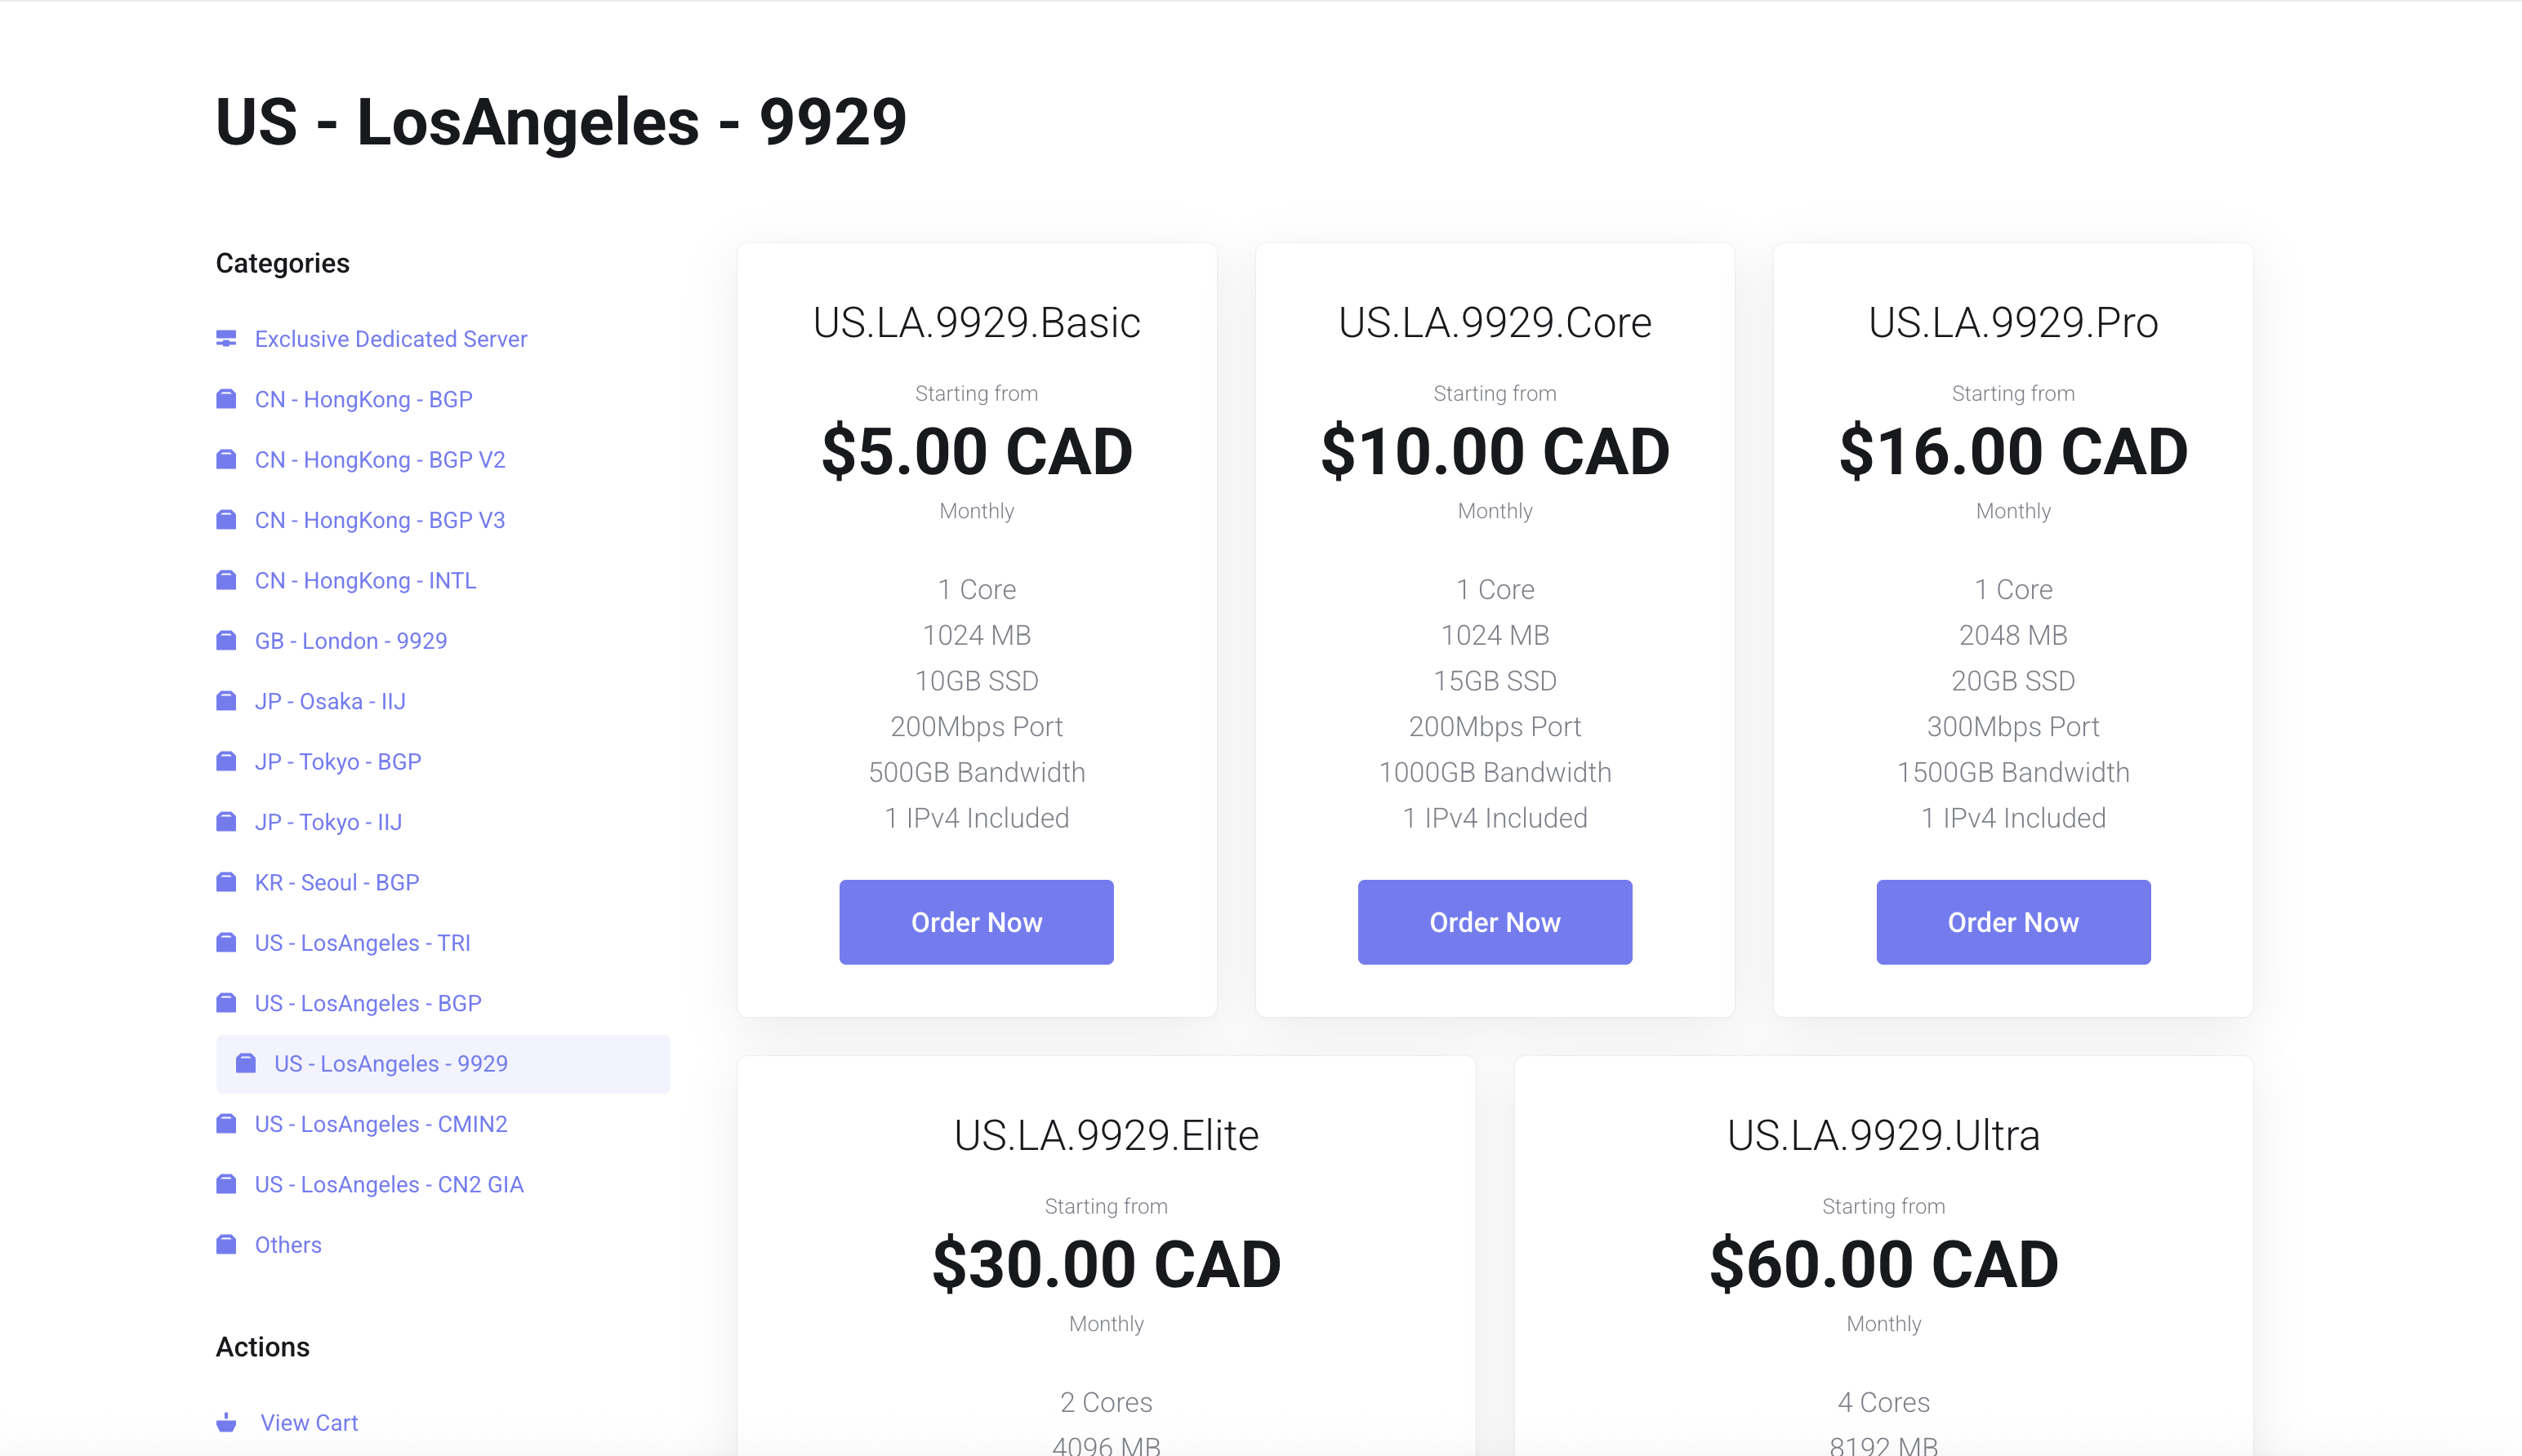Screen dimensions: 2522x1456
Task: Order the US.LA.9929.Pro plan
Action: 2013,922
